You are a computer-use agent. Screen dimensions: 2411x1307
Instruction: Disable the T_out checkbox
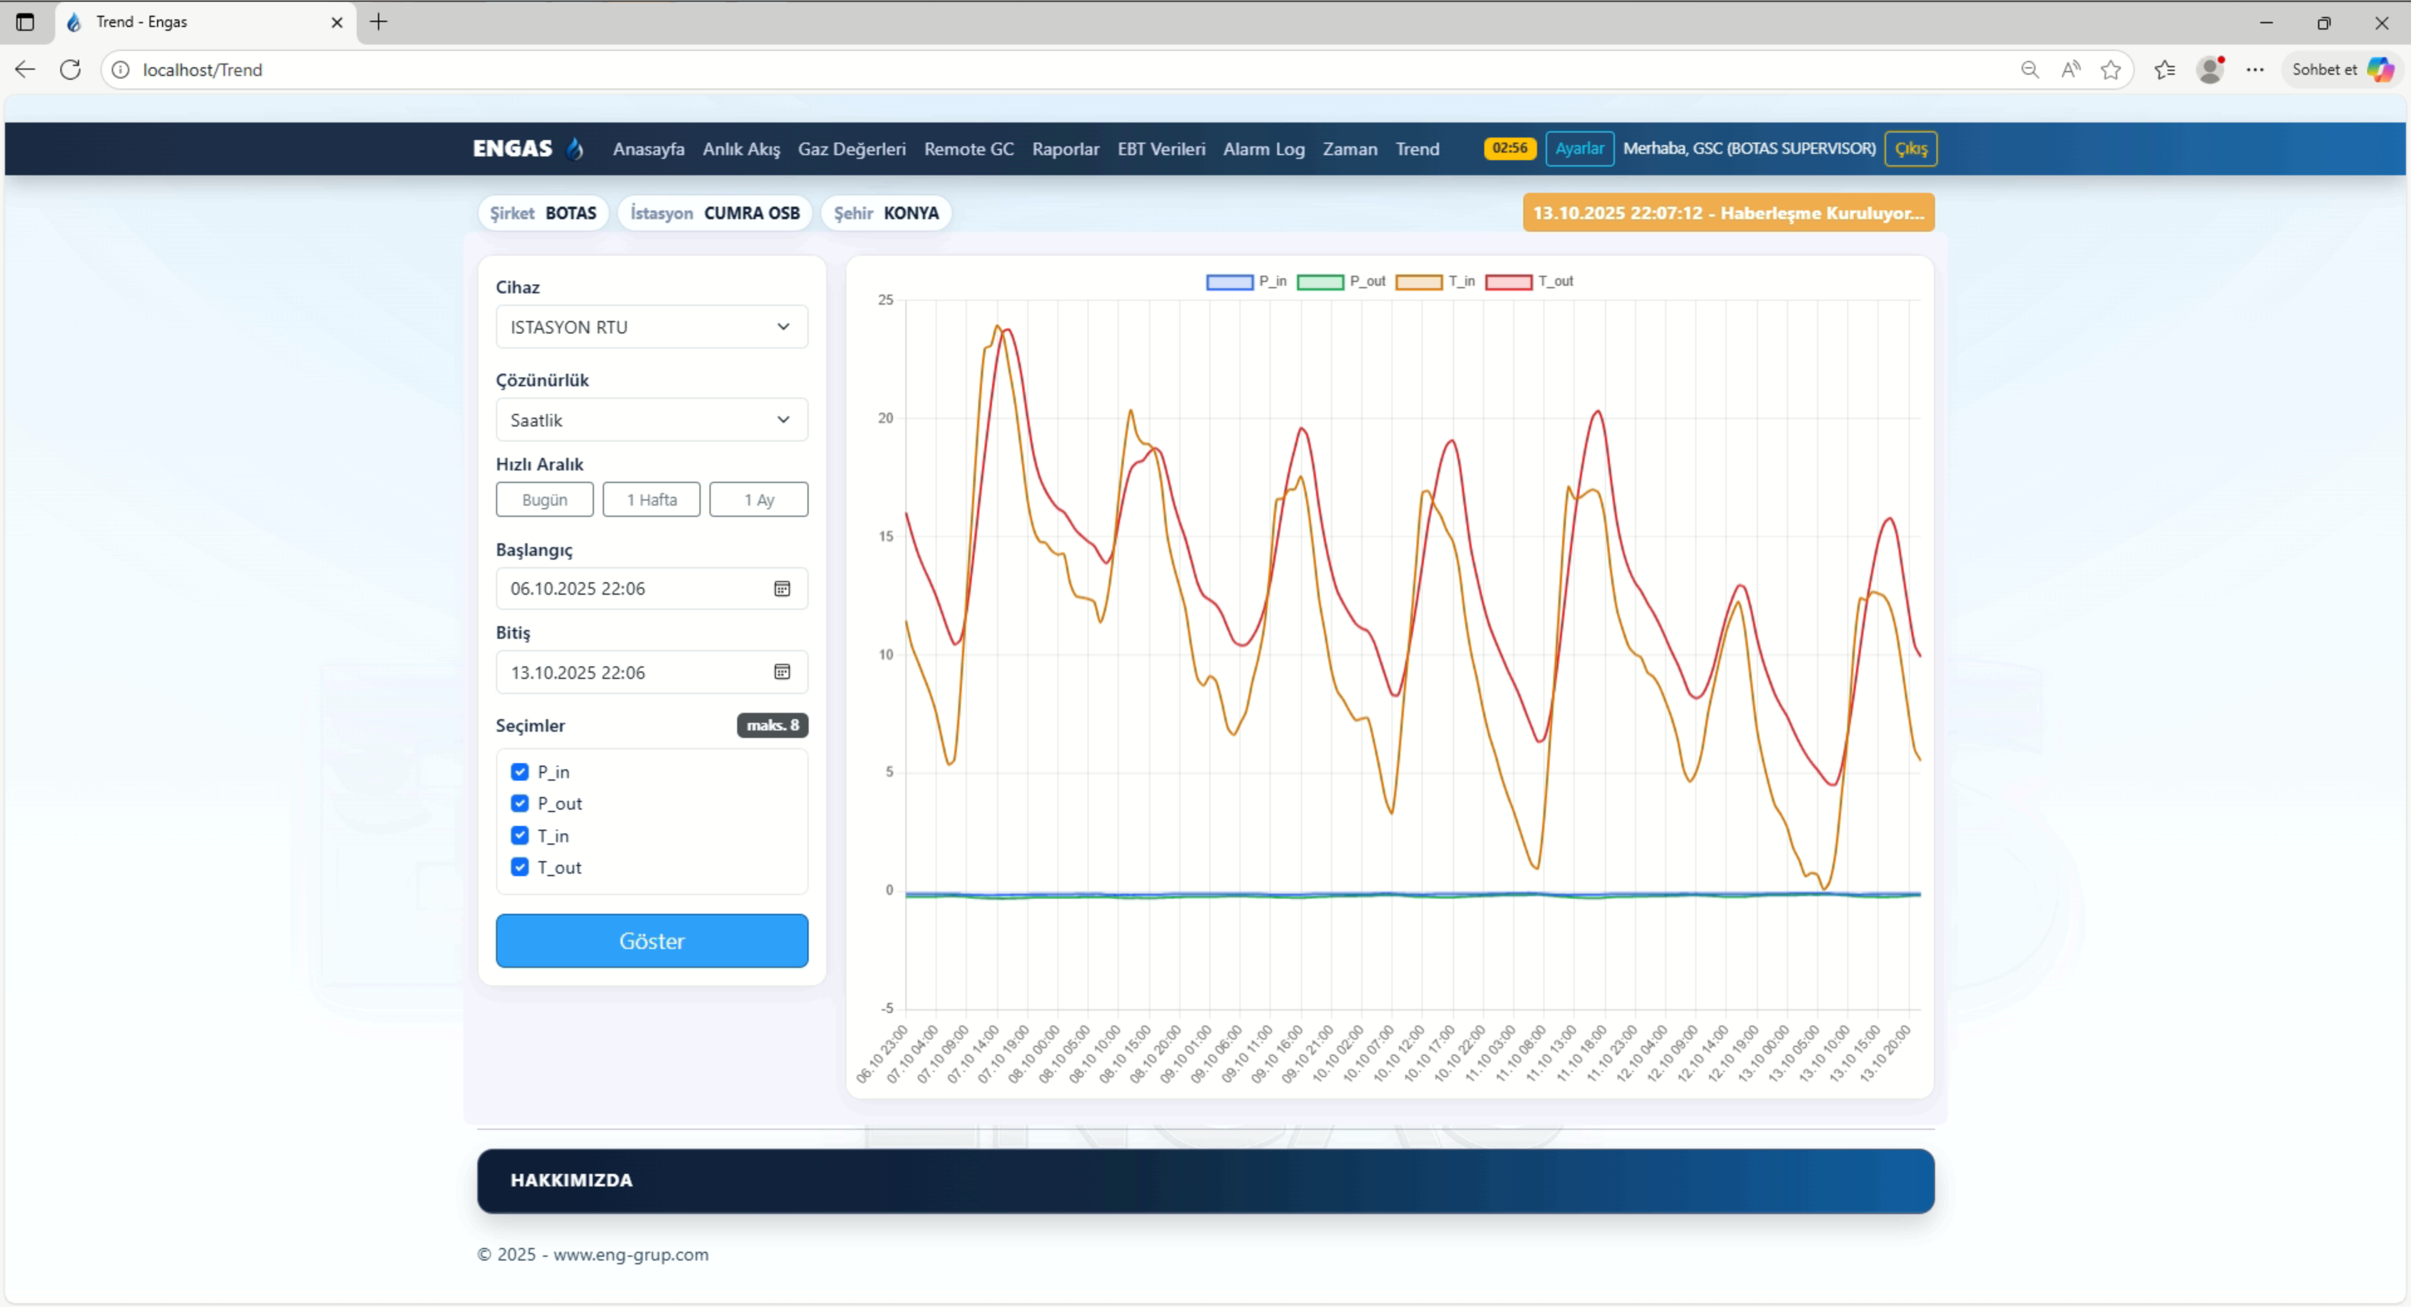point(519,867)
